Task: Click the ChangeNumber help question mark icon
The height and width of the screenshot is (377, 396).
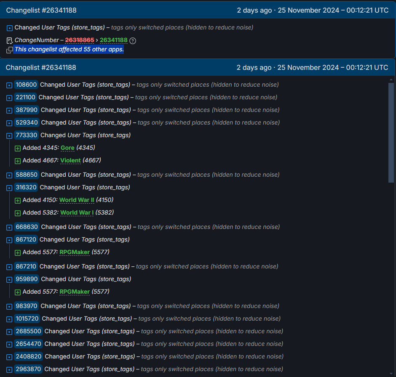Action: tap(133, 40)
